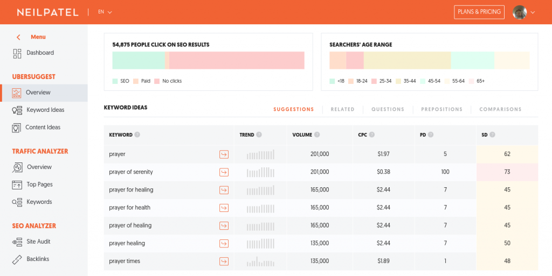Screen dimensions: 552x276
Task: Open Site Audit eye icon
Action: click(x=17, y=242)
